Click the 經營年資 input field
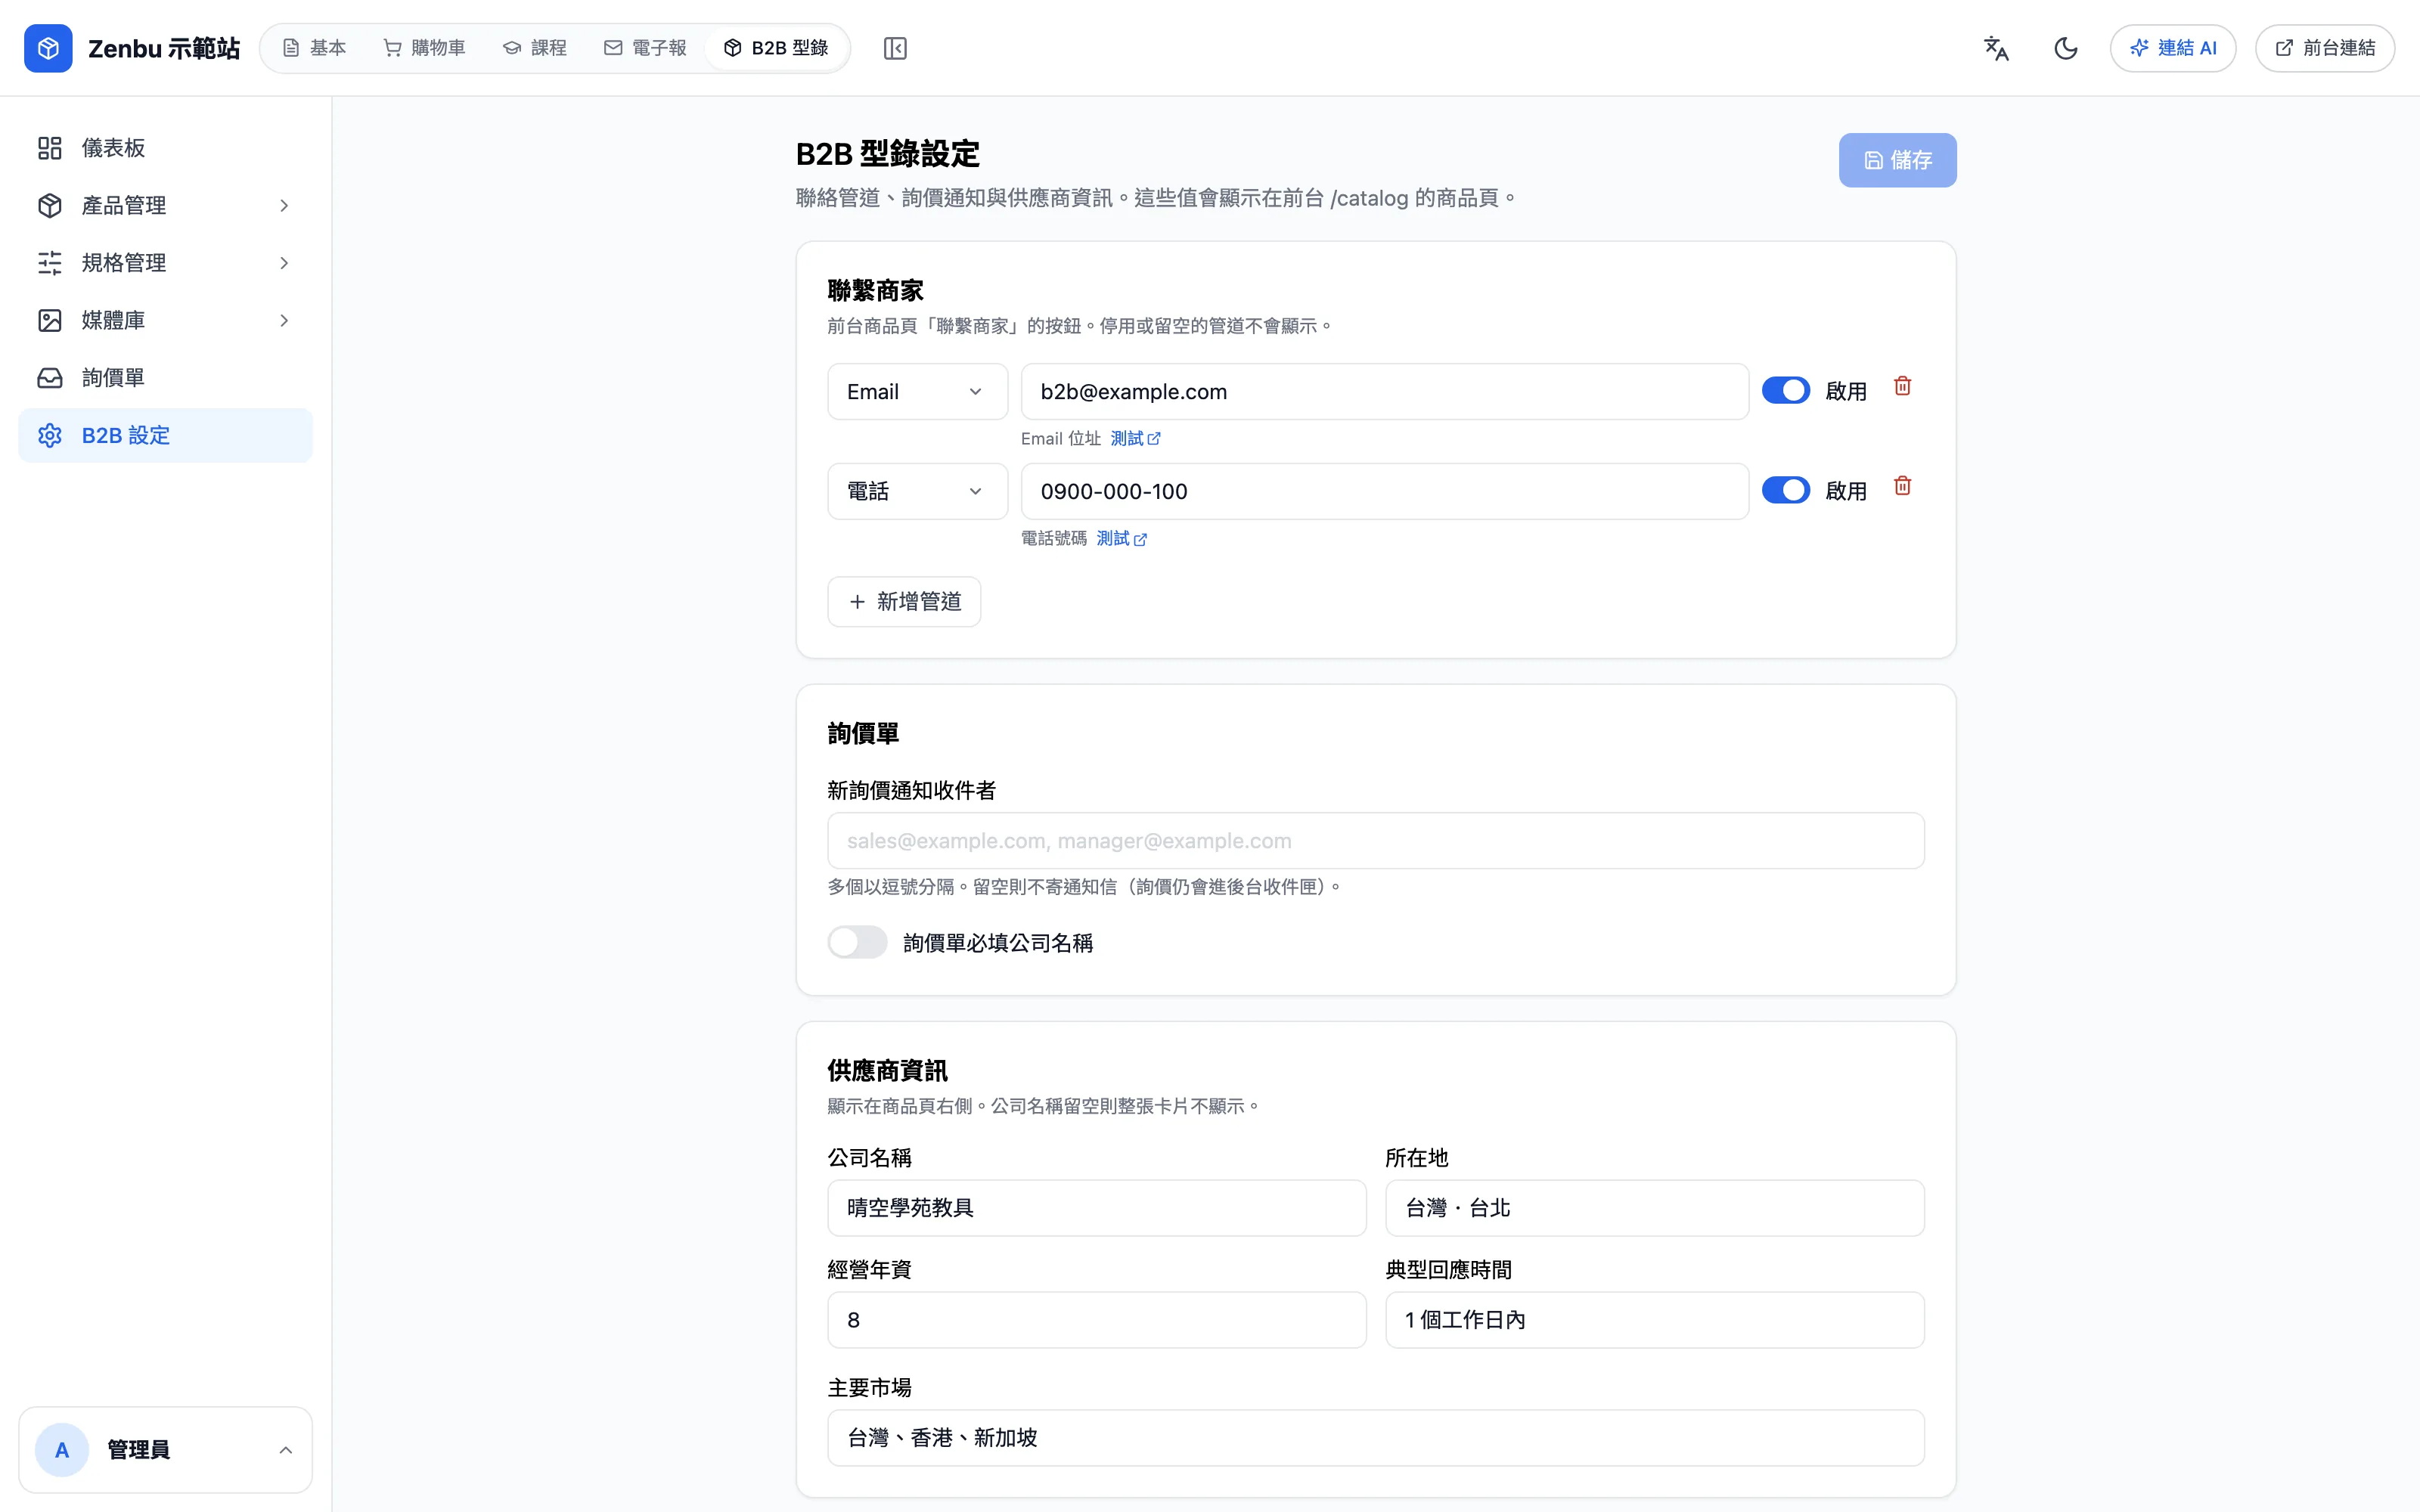This screenshot has width=2420, height=1512. click(x=1097, y=1320)
